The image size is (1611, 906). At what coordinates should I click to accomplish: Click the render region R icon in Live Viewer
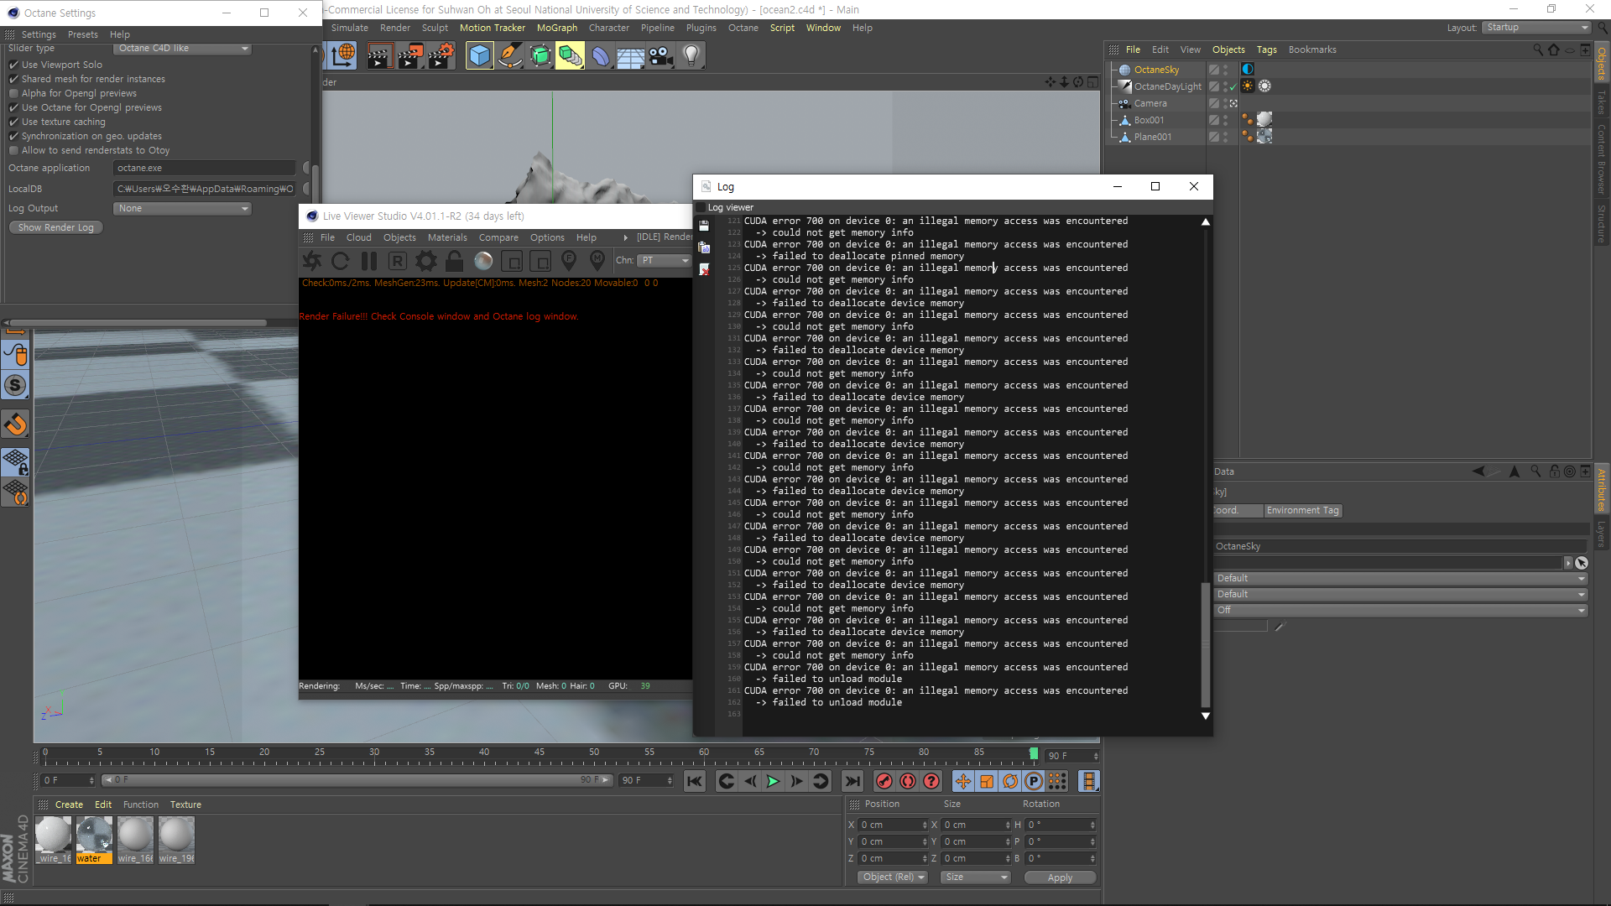(398, 261)
